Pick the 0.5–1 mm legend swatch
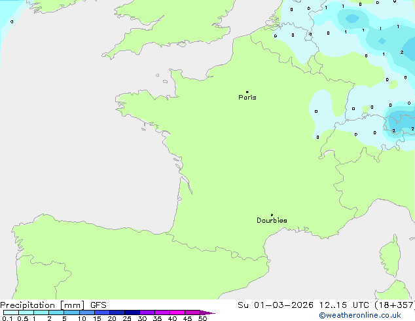 click(x=26, y=312)
